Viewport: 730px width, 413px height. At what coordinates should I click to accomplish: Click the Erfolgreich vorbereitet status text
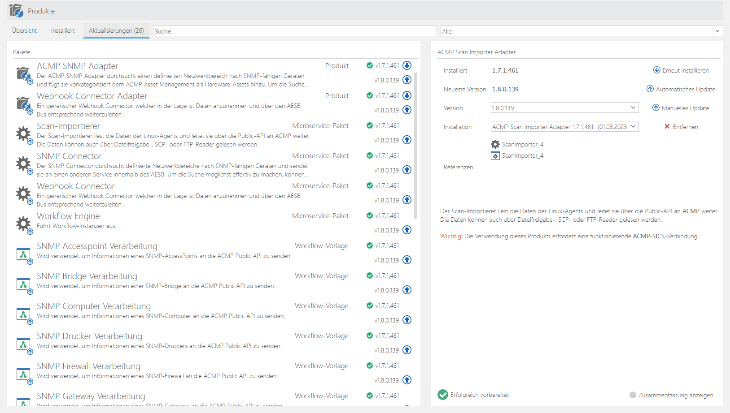[480, 395]
